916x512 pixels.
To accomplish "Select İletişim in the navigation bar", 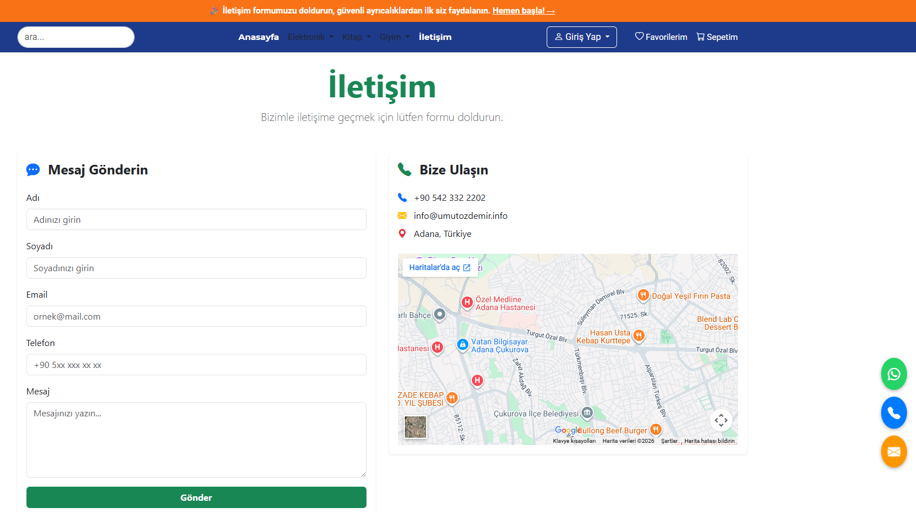I will pyautogui.click(x=435, y=37).
